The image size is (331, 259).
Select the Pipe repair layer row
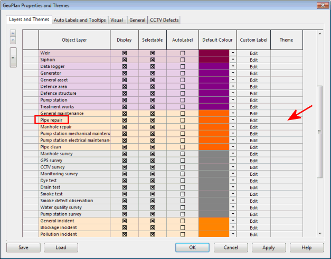[74, 120]
